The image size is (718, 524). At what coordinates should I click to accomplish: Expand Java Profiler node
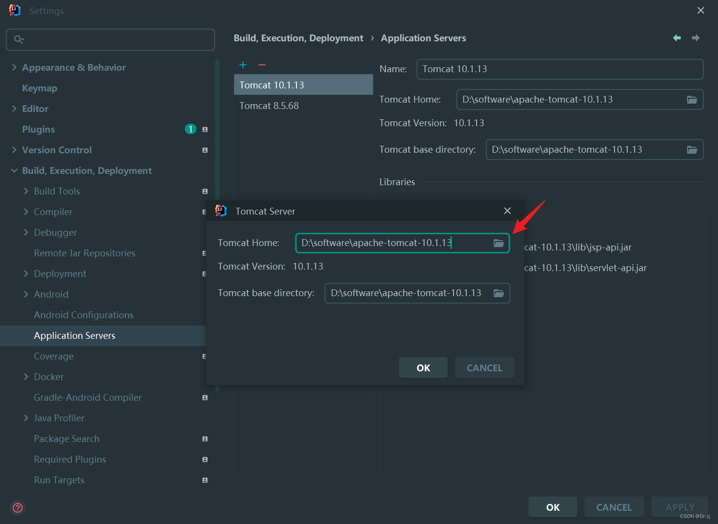[26, 418]
